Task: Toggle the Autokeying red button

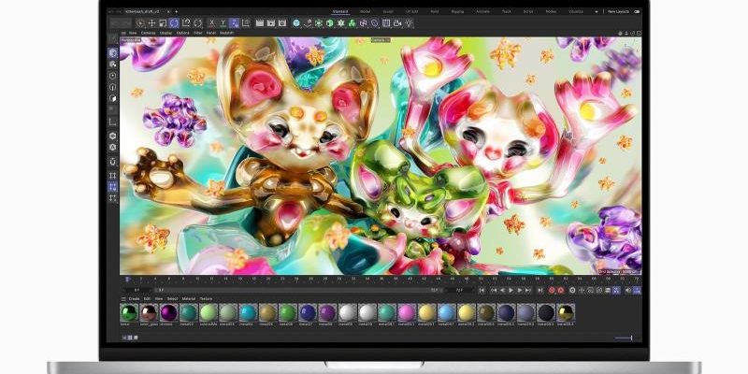Action: (x=560, y=290)
